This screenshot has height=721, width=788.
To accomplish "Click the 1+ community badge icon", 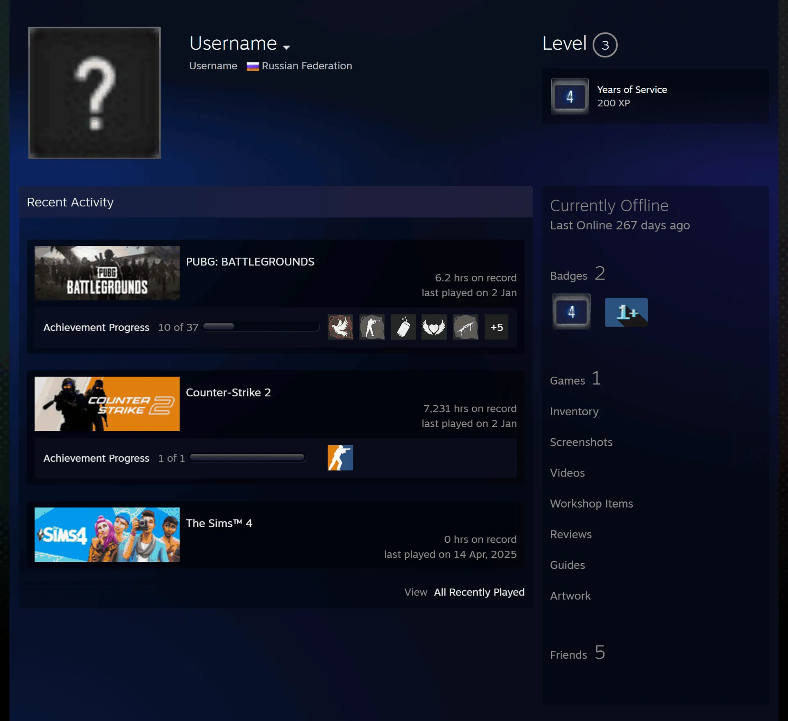I will click(x=626, y=312).
